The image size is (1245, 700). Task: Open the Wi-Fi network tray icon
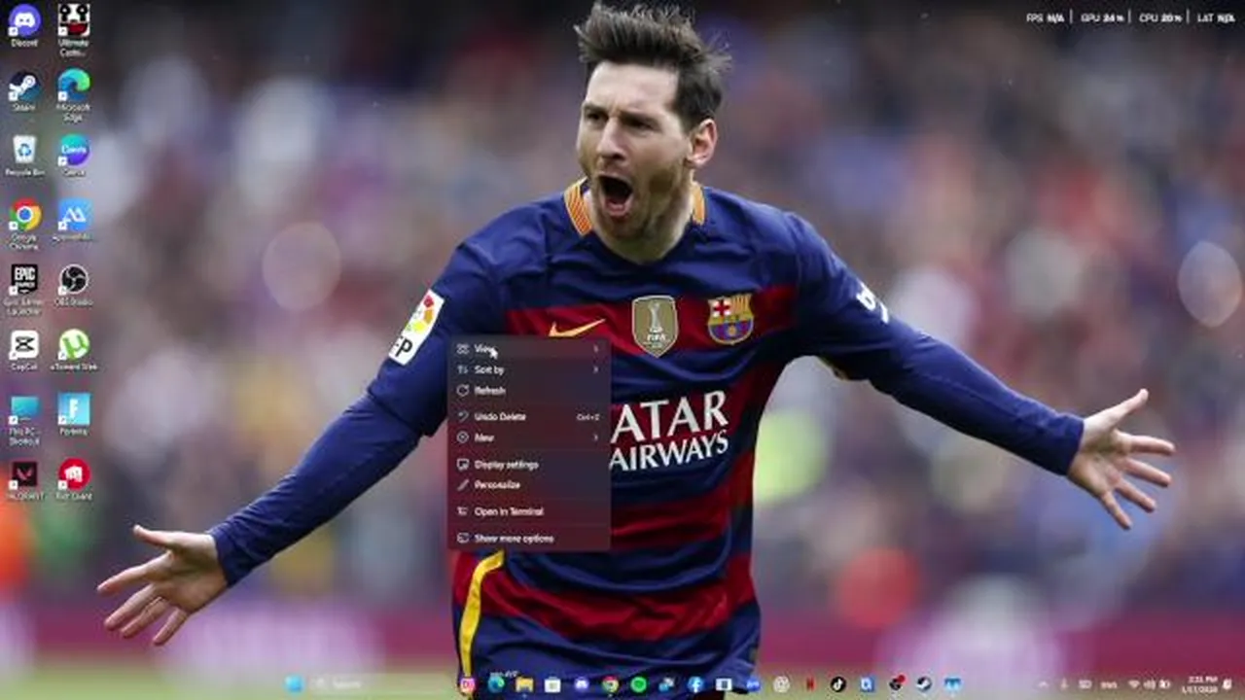tap(1133, 684)
